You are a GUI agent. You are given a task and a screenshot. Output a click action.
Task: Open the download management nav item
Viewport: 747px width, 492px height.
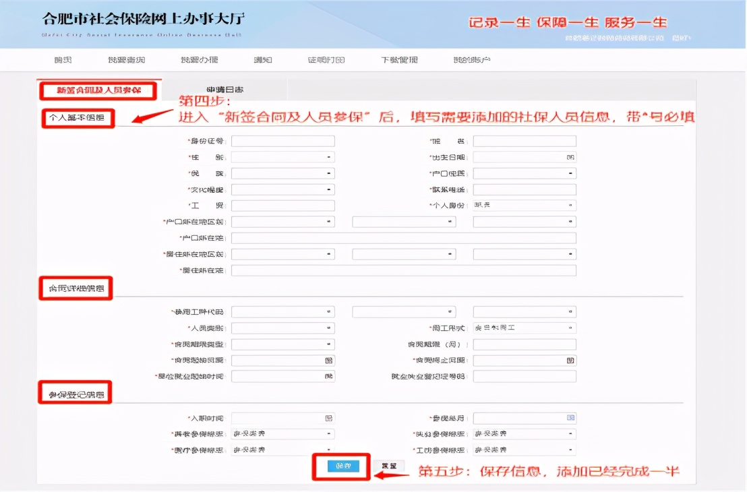(x=398, y=60)
